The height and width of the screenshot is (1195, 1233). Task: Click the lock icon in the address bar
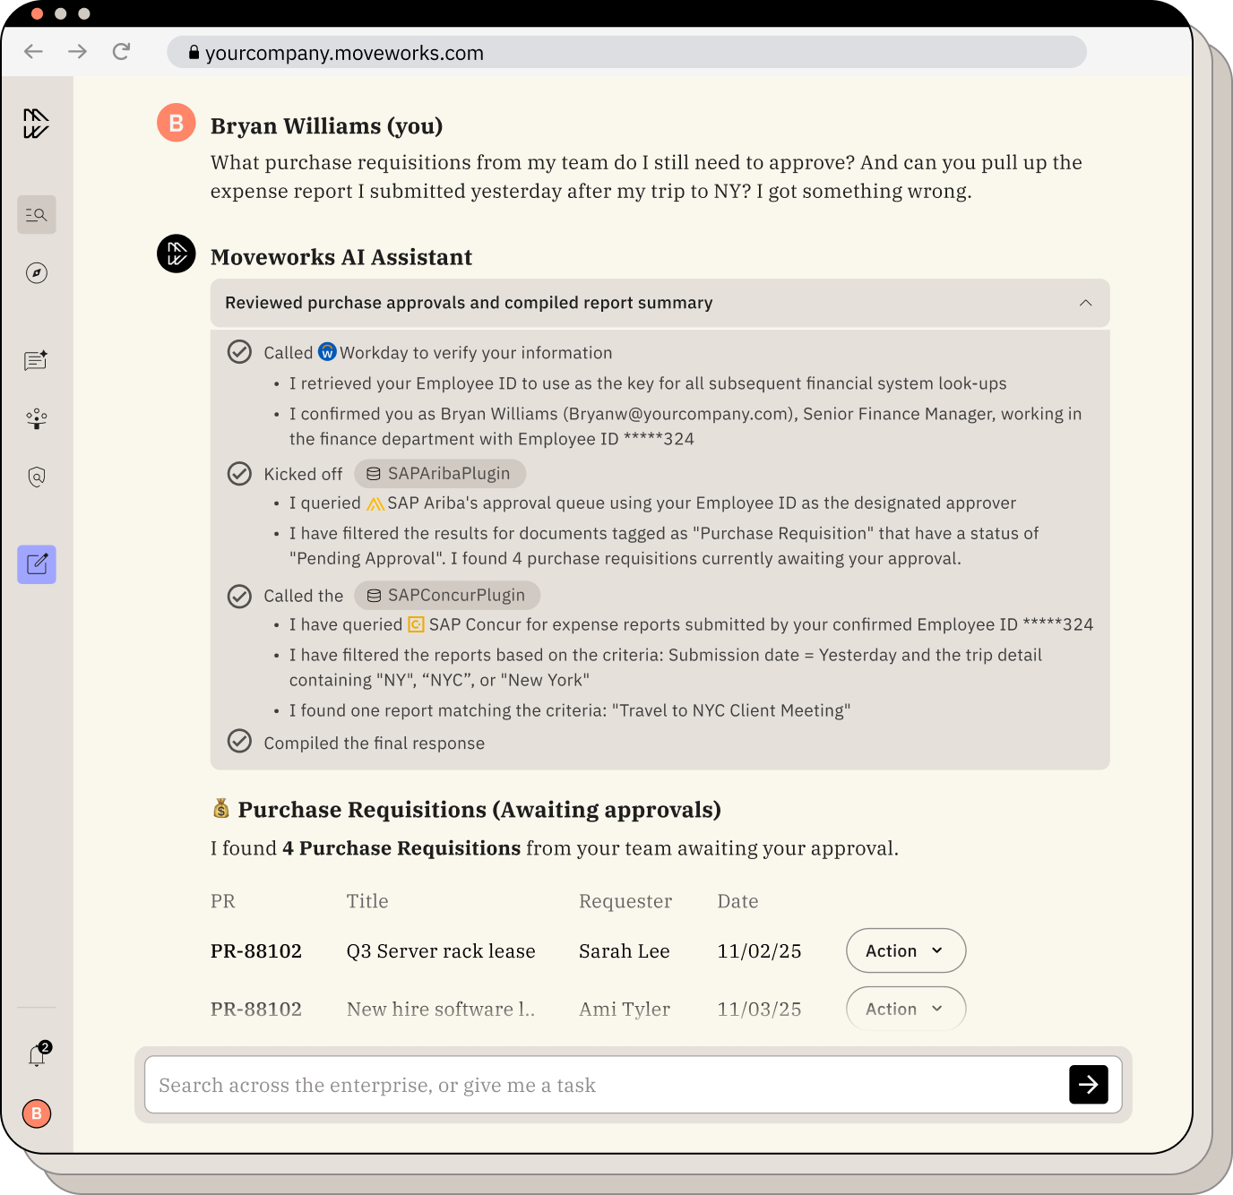192,53
